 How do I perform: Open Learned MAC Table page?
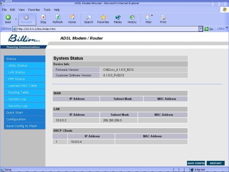25,86
